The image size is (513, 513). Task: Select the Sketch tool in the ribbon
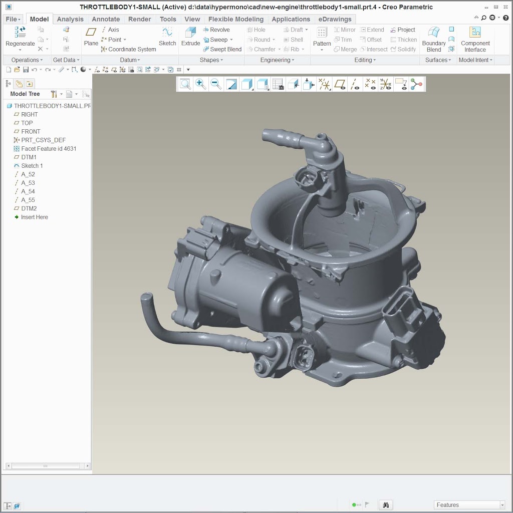(x=167, y=37)
